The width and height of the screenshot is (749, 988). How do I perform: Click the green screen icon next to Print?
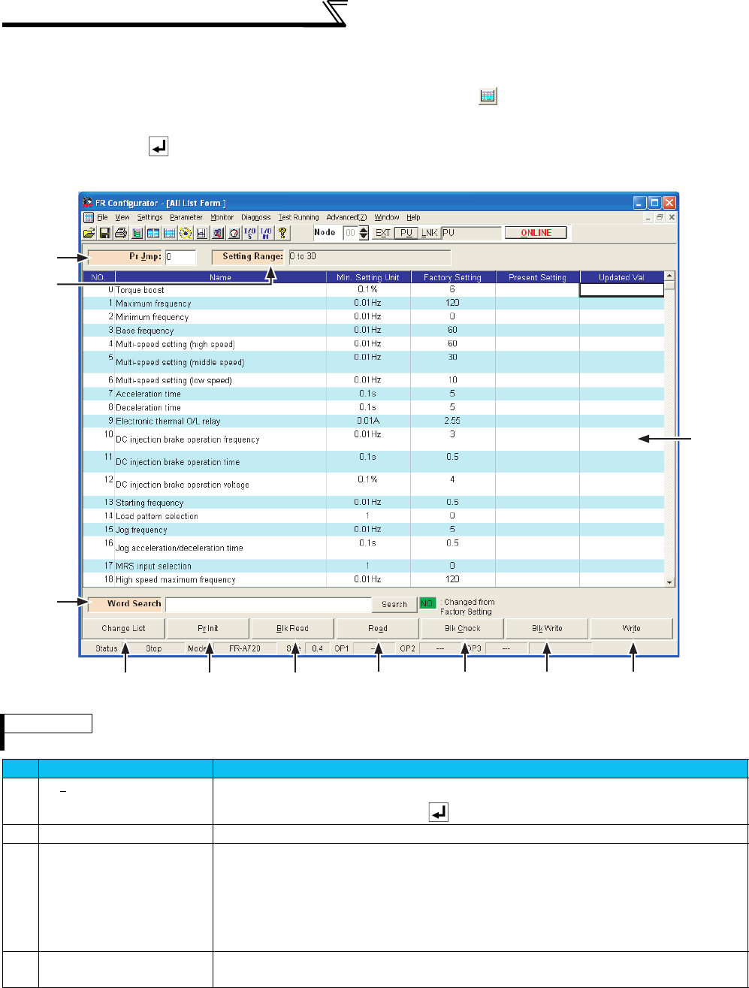pos(136,233)
